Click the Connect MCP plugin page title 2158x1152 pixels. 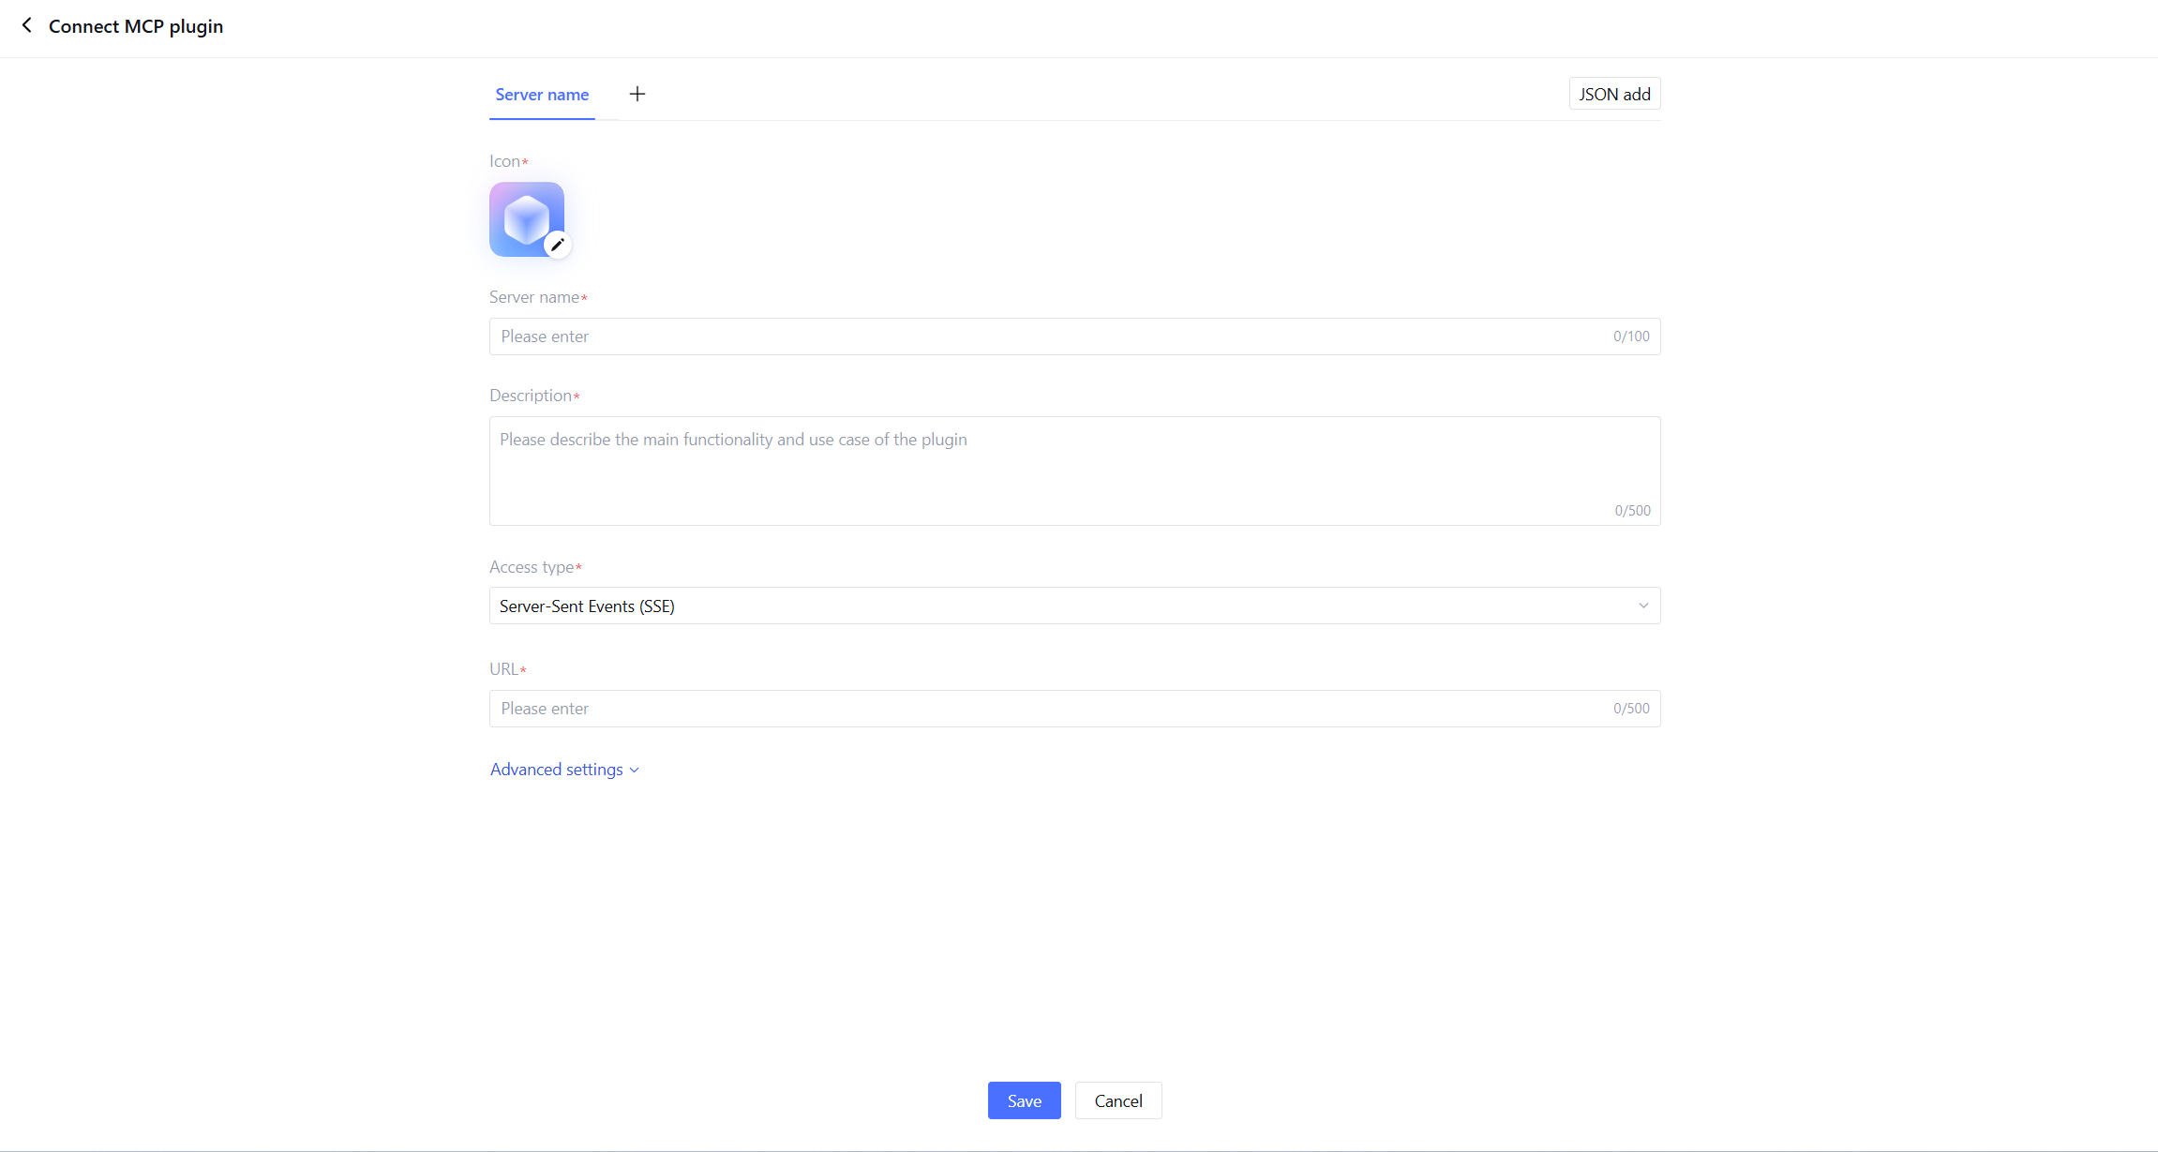coord(136,26)
